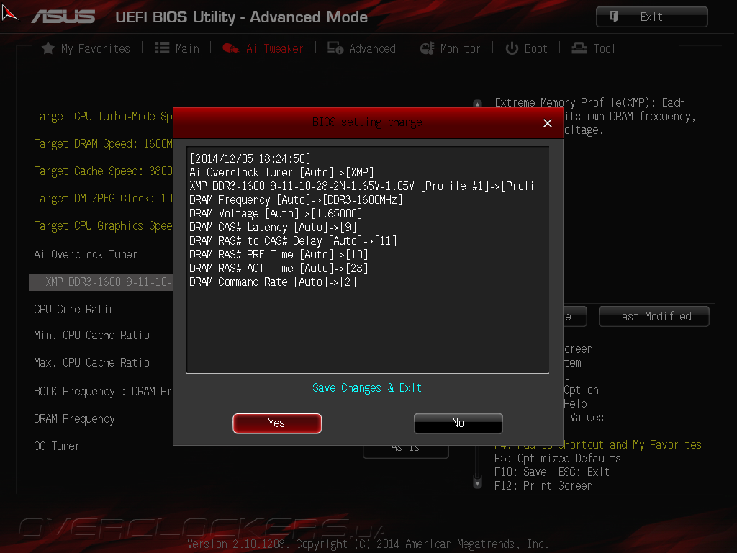Screen dimensions: 737x553
Task: Click F10: Save ESC: Exit hint
Action: (x=552, y=472)
